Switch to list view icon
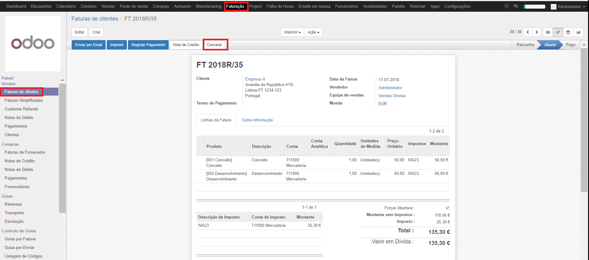The width and height of the screenshot is (589, 260). 548,32
